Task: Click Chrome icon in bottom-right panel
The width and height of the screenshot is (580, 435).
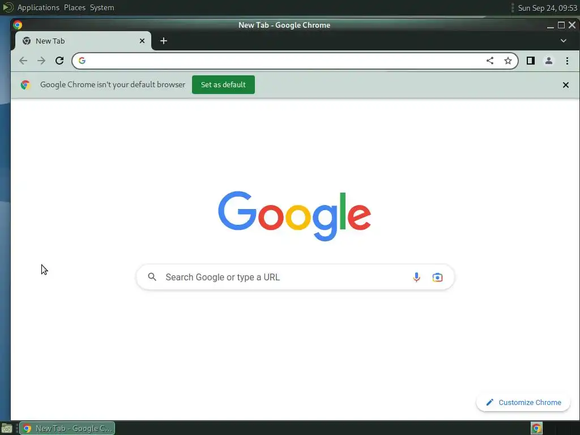Action: point(536,428)
